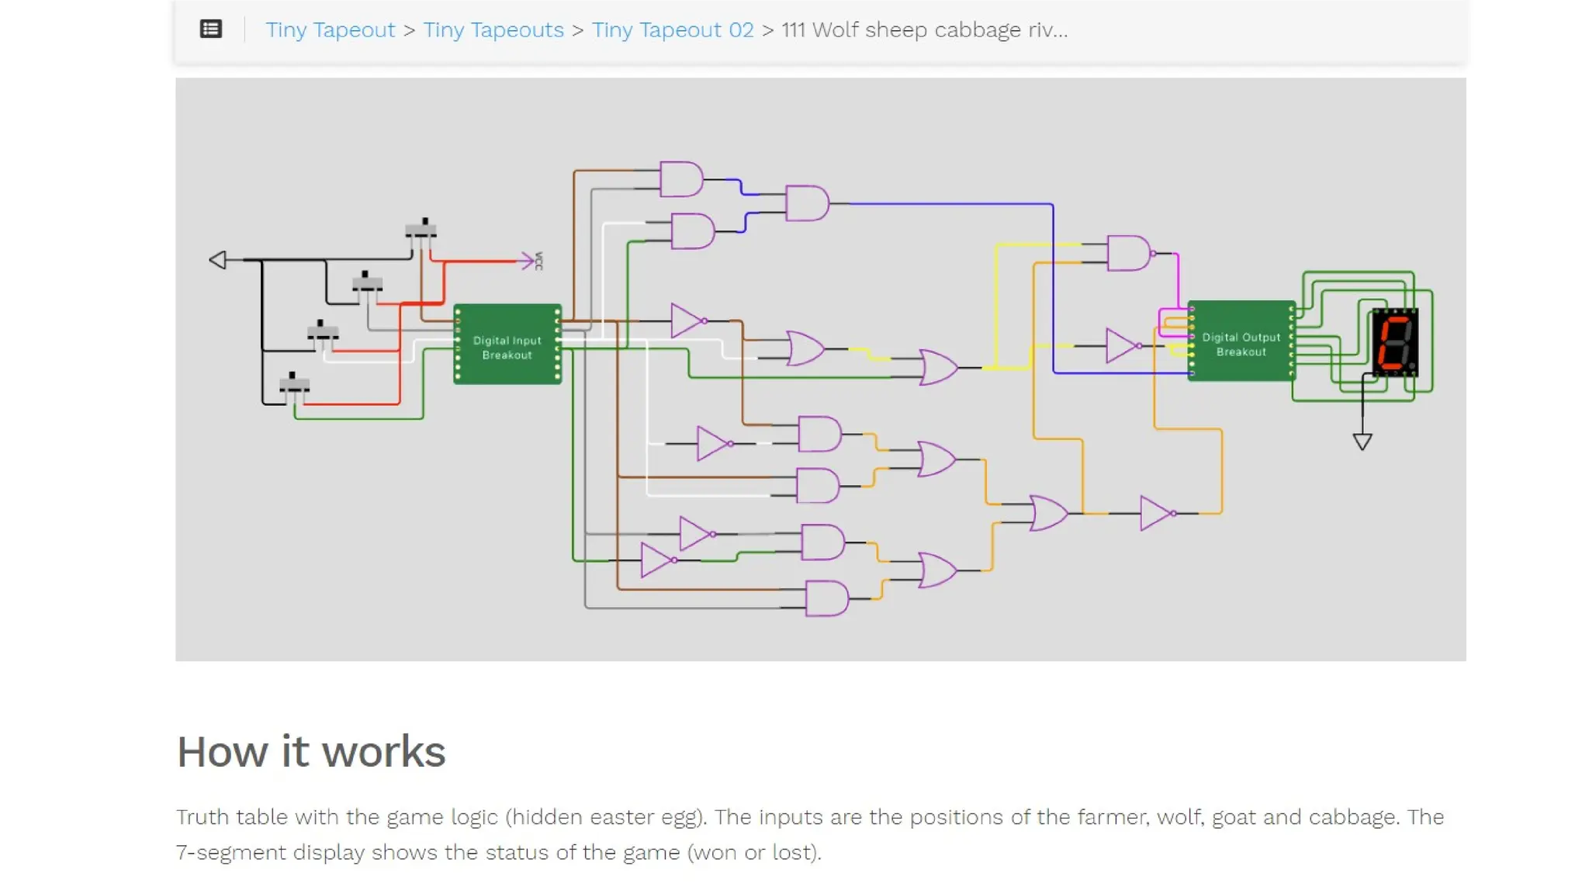1589x894 pixels.
Task: Toggle the bottom slide switch with green wire
Action: tap(293, 383)
